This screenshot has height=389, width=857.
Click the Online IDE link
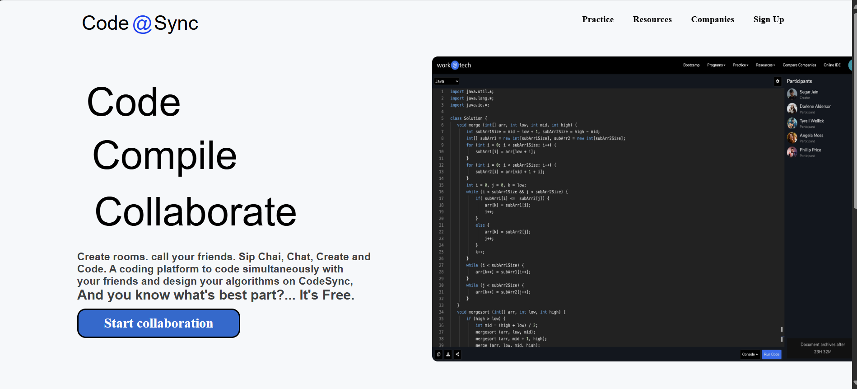(832, 65)
